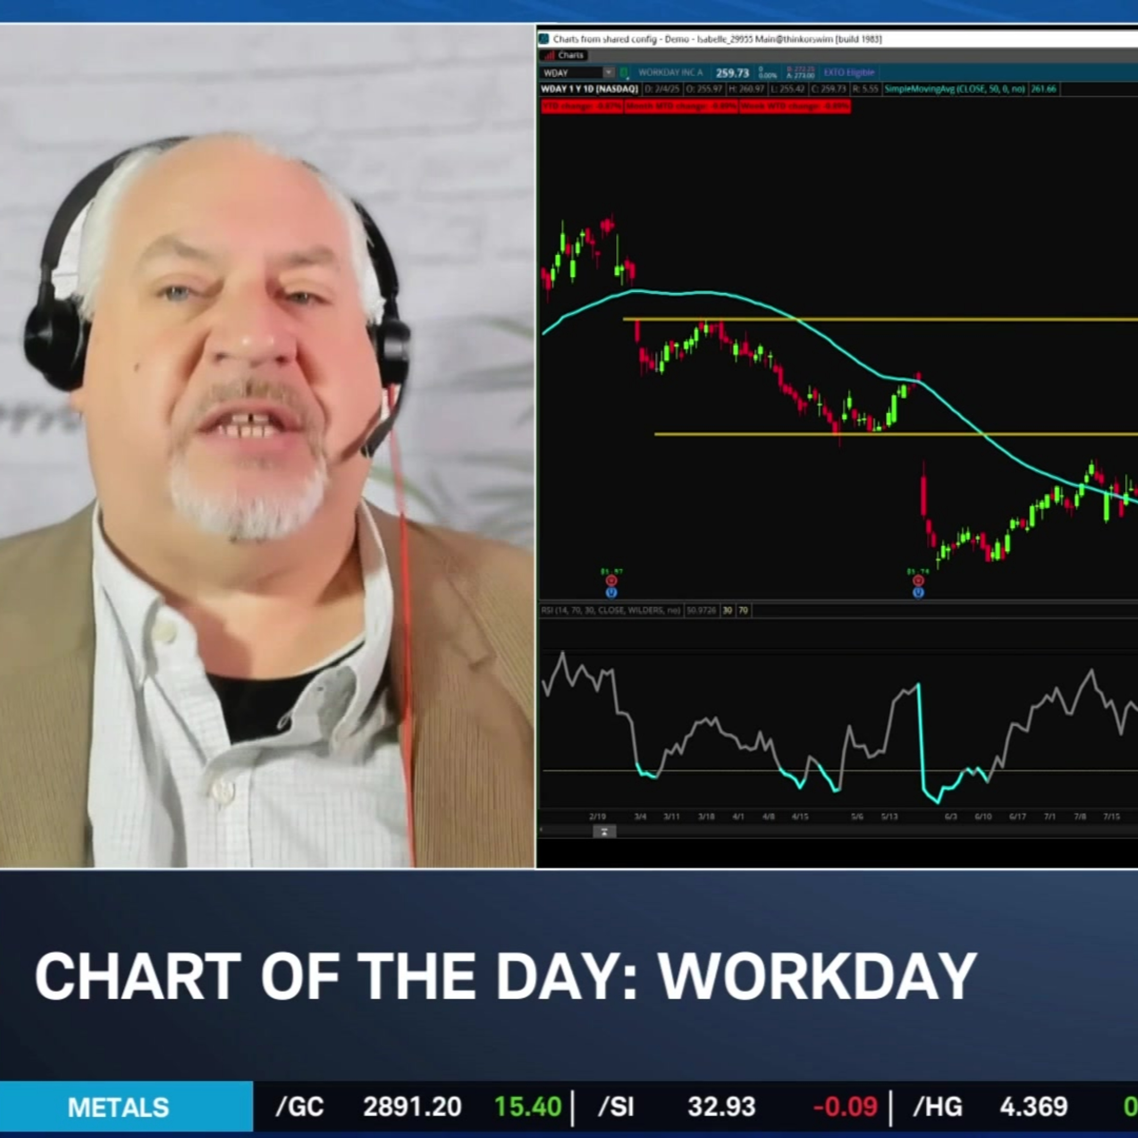Click the O: 255.97 open value

pyautogui.click(x=704, y=89)
